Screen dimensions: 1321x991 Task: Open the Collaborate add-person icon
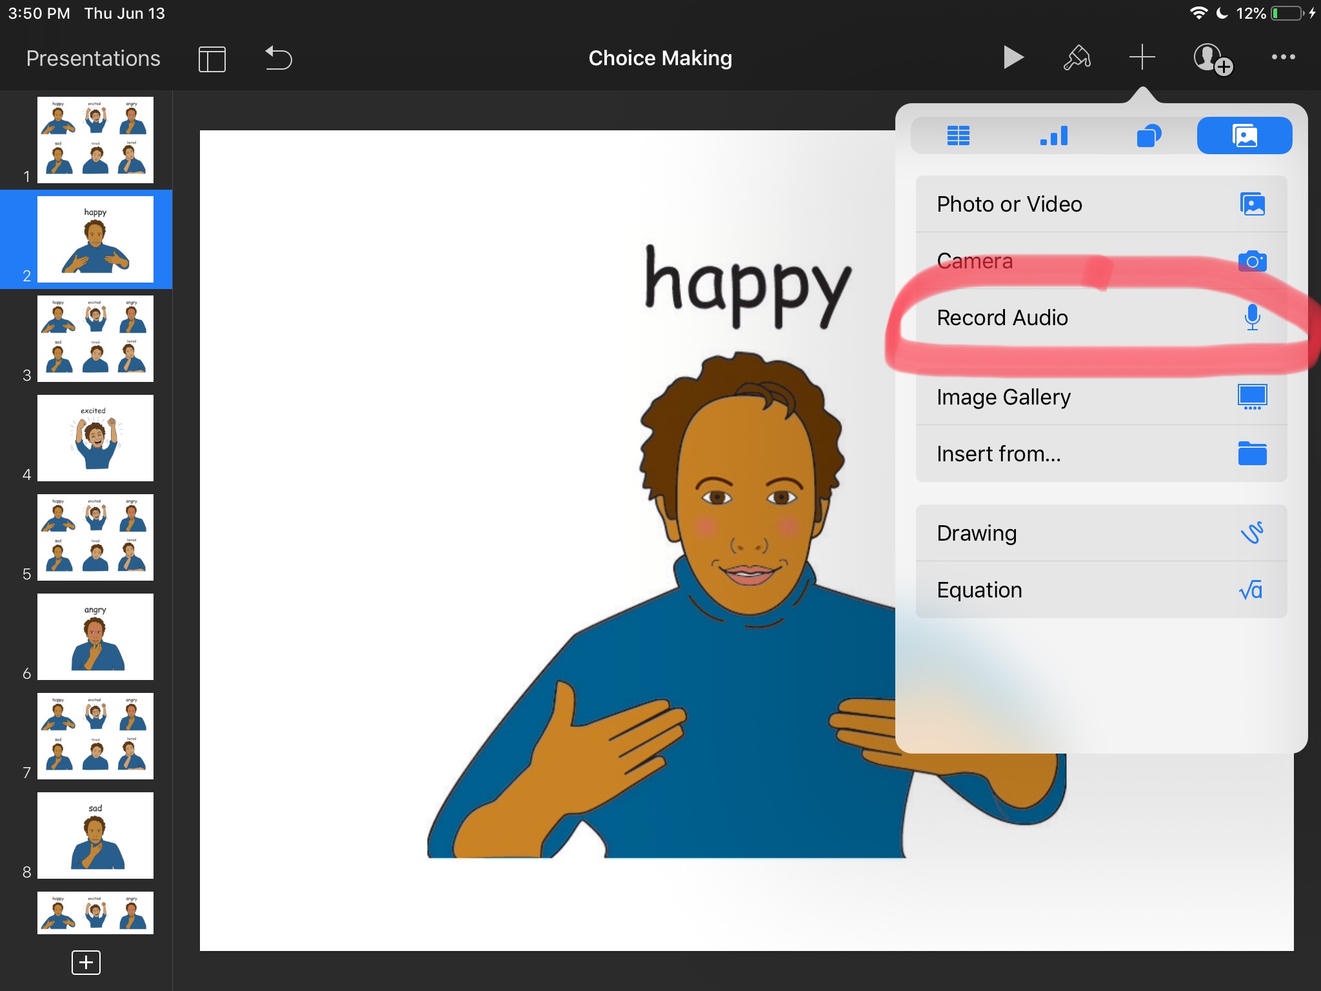(1212, 59)
